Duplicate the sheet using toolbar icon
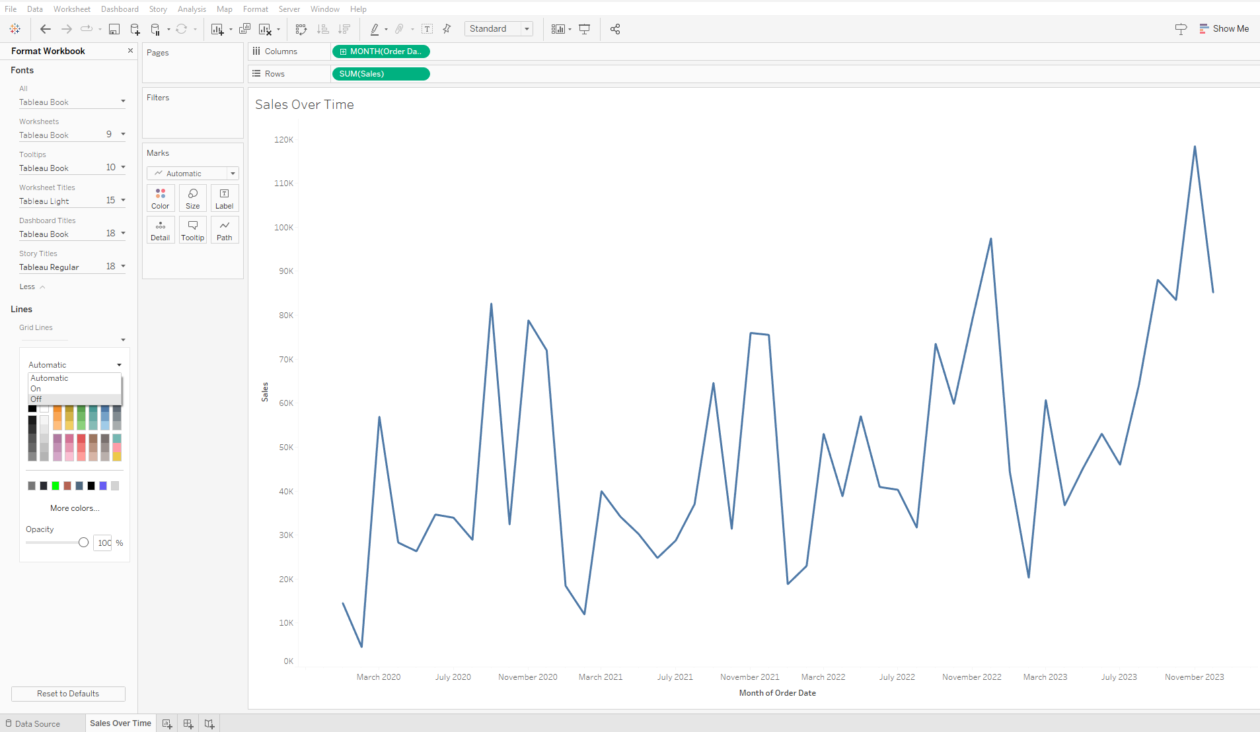Image resolution: width=1260 pixels, height=732 pixels. click(244, 29)
